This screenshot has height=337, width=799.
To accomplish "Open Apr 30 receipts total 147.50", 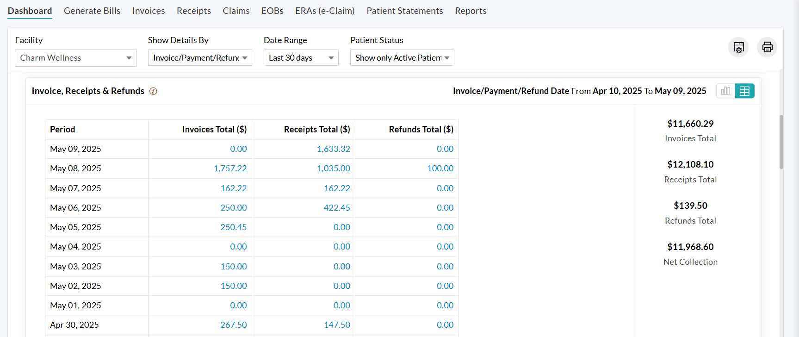I will coord(337,325).
